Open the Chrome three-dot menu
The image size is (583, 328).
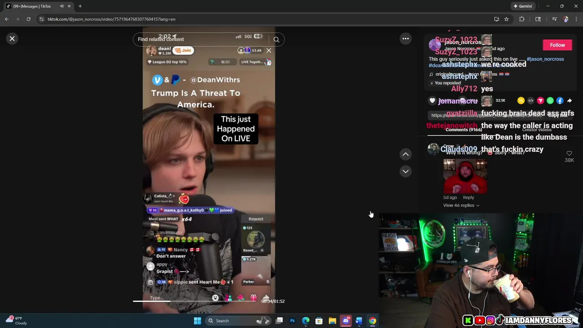point(577,19)
